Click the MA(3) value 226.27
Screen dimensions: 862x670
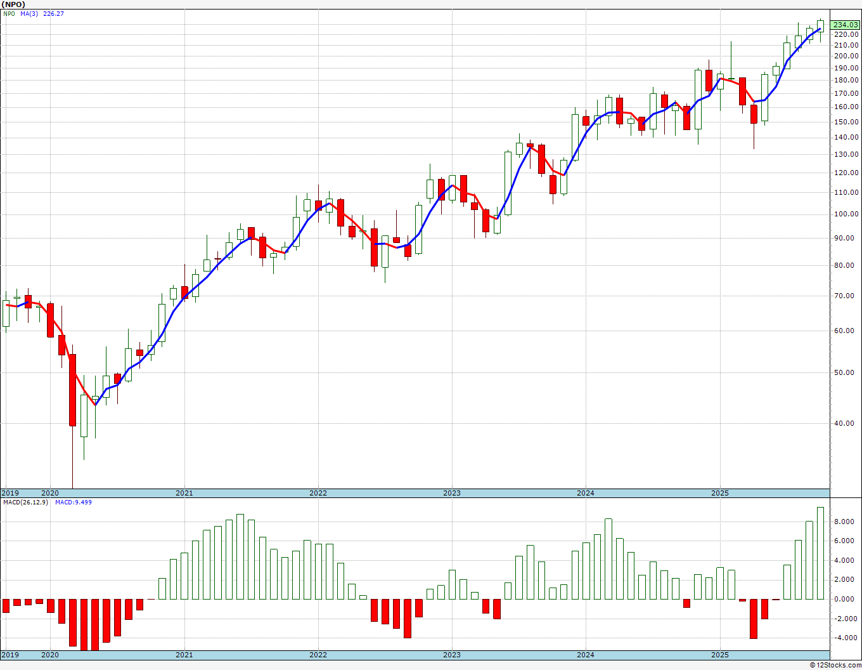click(x=53, y=13)
